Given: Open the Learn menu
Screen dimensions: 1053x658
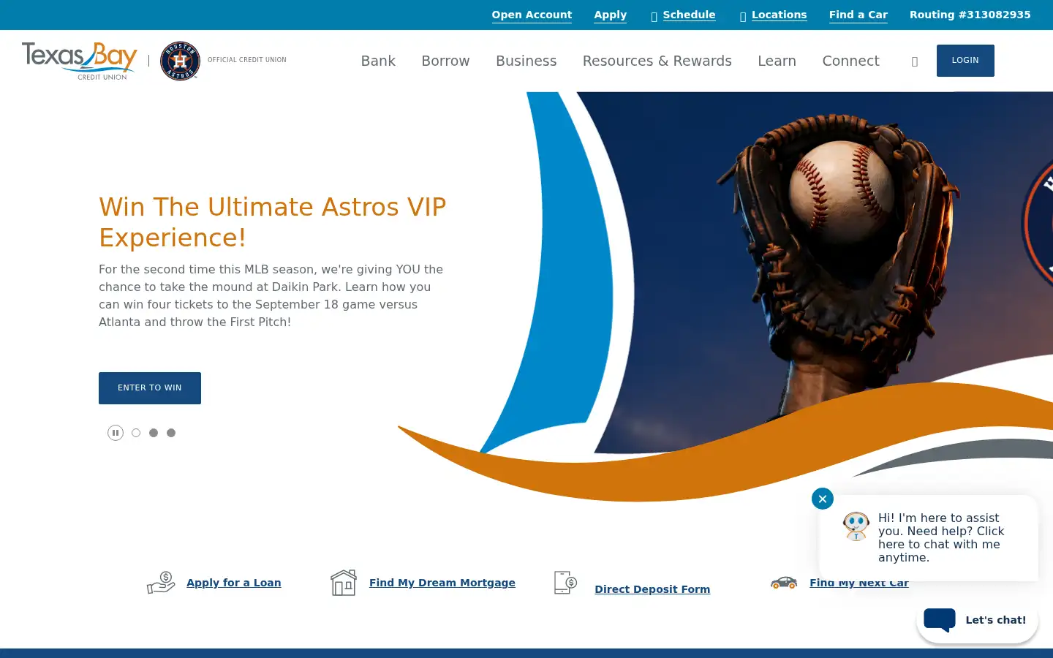Looking at the screenshot, I should pos(777,61).
